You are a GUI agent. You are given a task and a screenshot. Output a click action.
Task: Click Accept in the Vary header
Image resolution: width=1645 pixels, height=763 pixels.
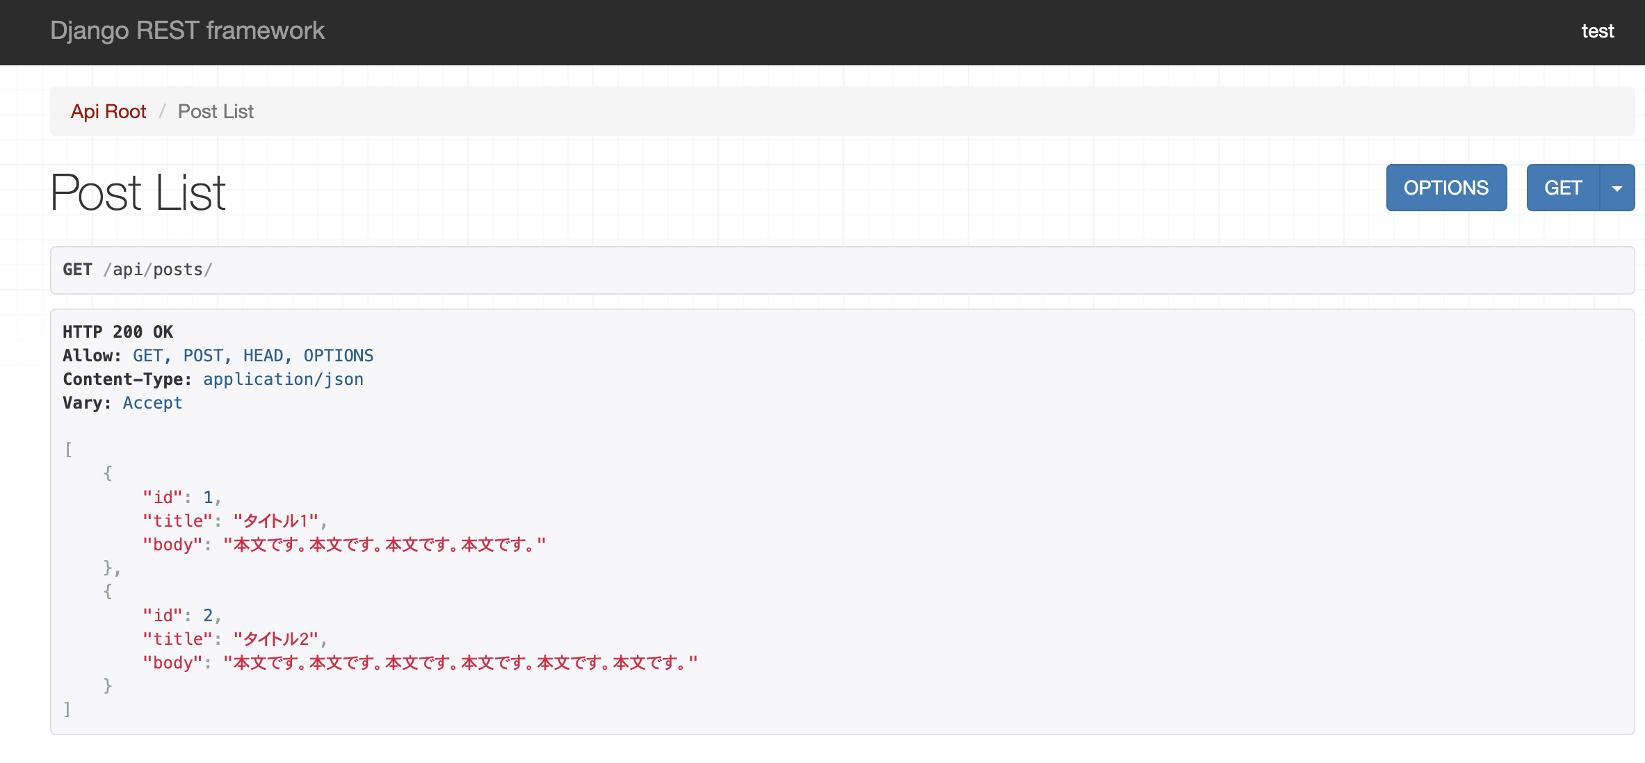[x=152, y=402]
